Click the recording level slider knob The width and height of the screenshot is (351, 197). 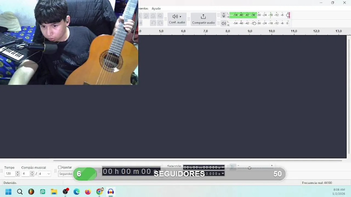pos(288,15)
